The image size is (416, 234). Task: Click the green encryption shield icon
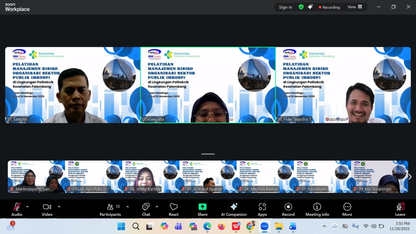301,7
